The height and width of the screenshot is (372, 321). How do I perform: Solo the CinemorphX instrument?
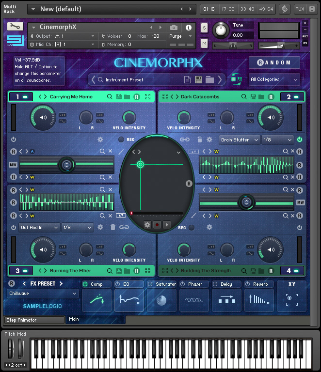point(204,28)
